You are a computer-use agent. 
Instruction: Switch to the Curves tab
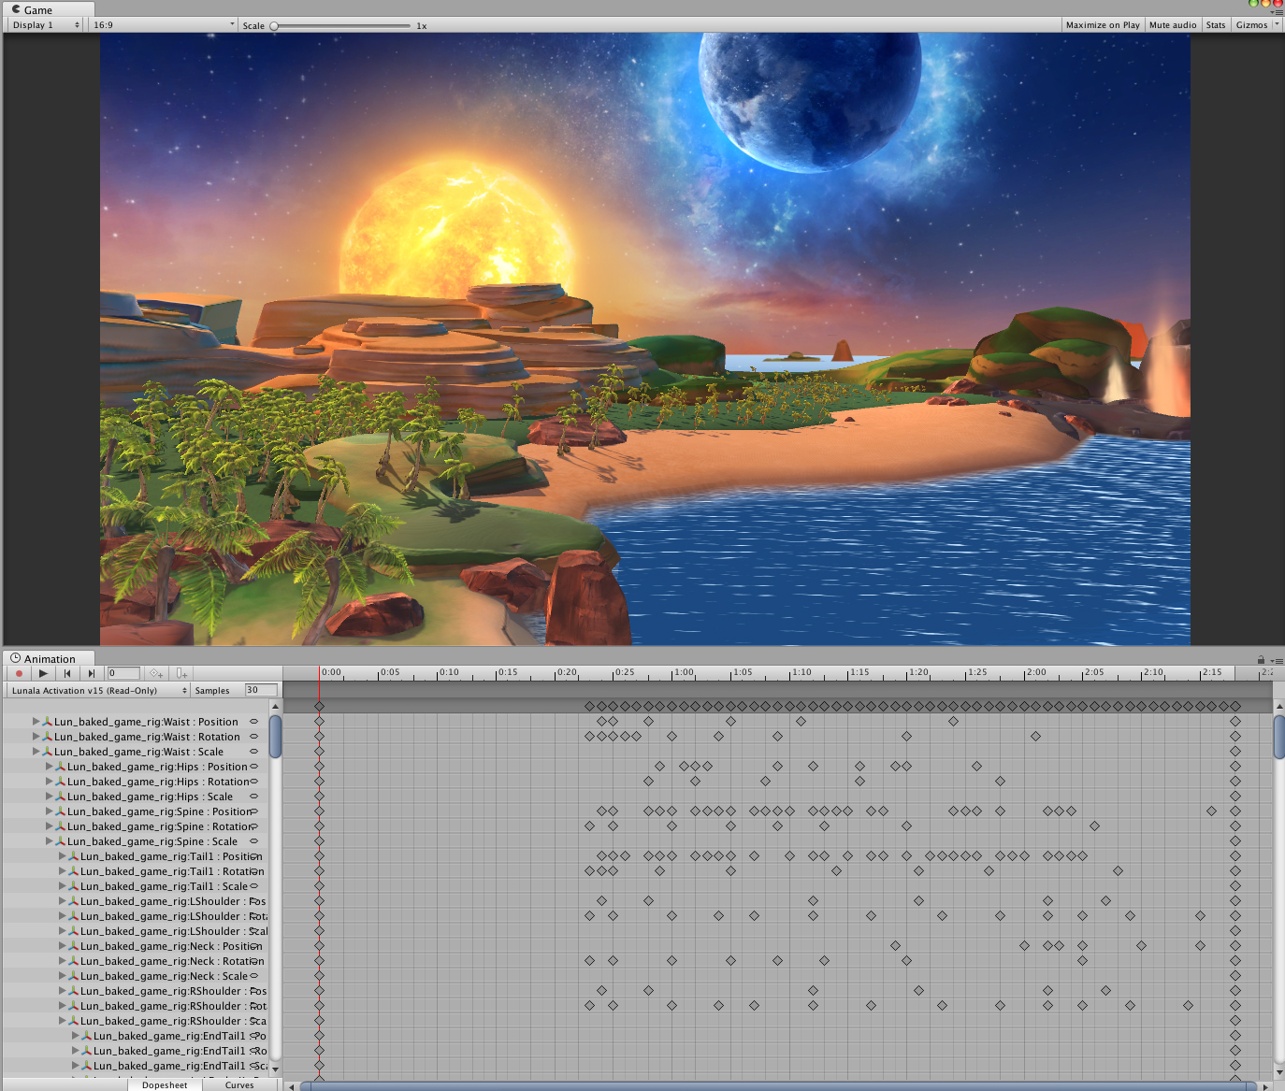239,1084
